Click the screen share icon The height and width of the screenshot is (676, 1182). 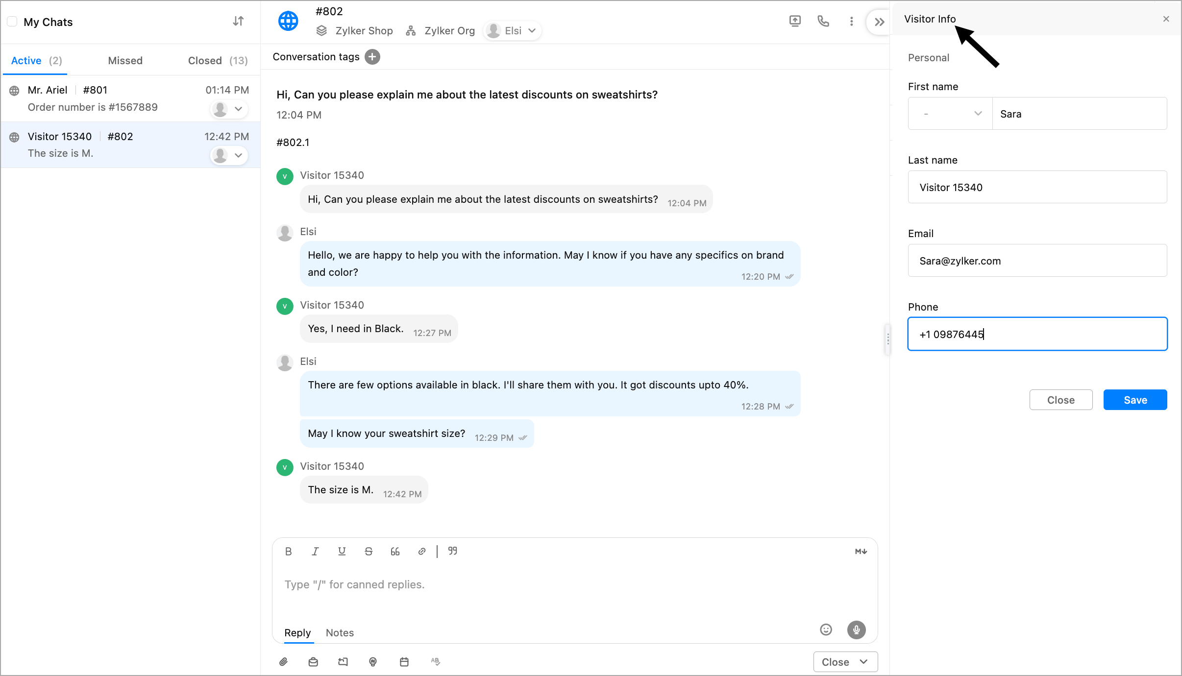point(795,21)
